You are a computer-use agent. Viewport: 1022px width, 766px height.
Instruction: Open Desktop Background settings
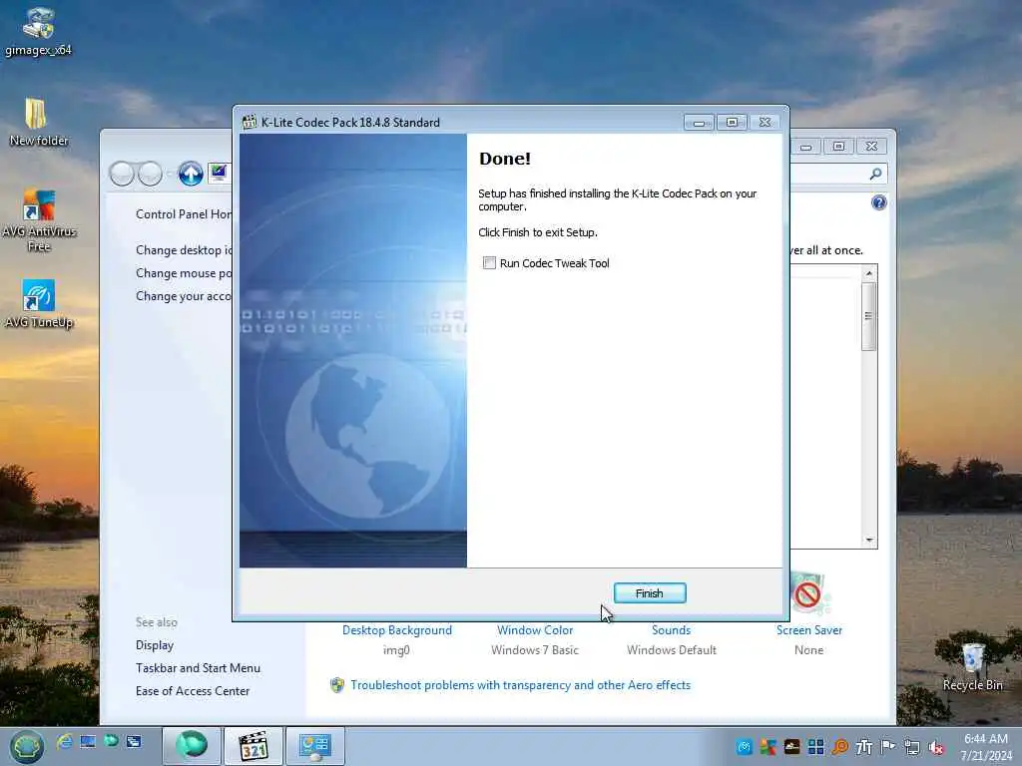[397, 630]
